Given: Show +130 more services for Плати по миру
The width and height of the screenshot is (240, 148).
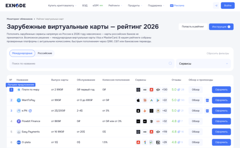Looking at the screenshot, I should coord(165,90).
